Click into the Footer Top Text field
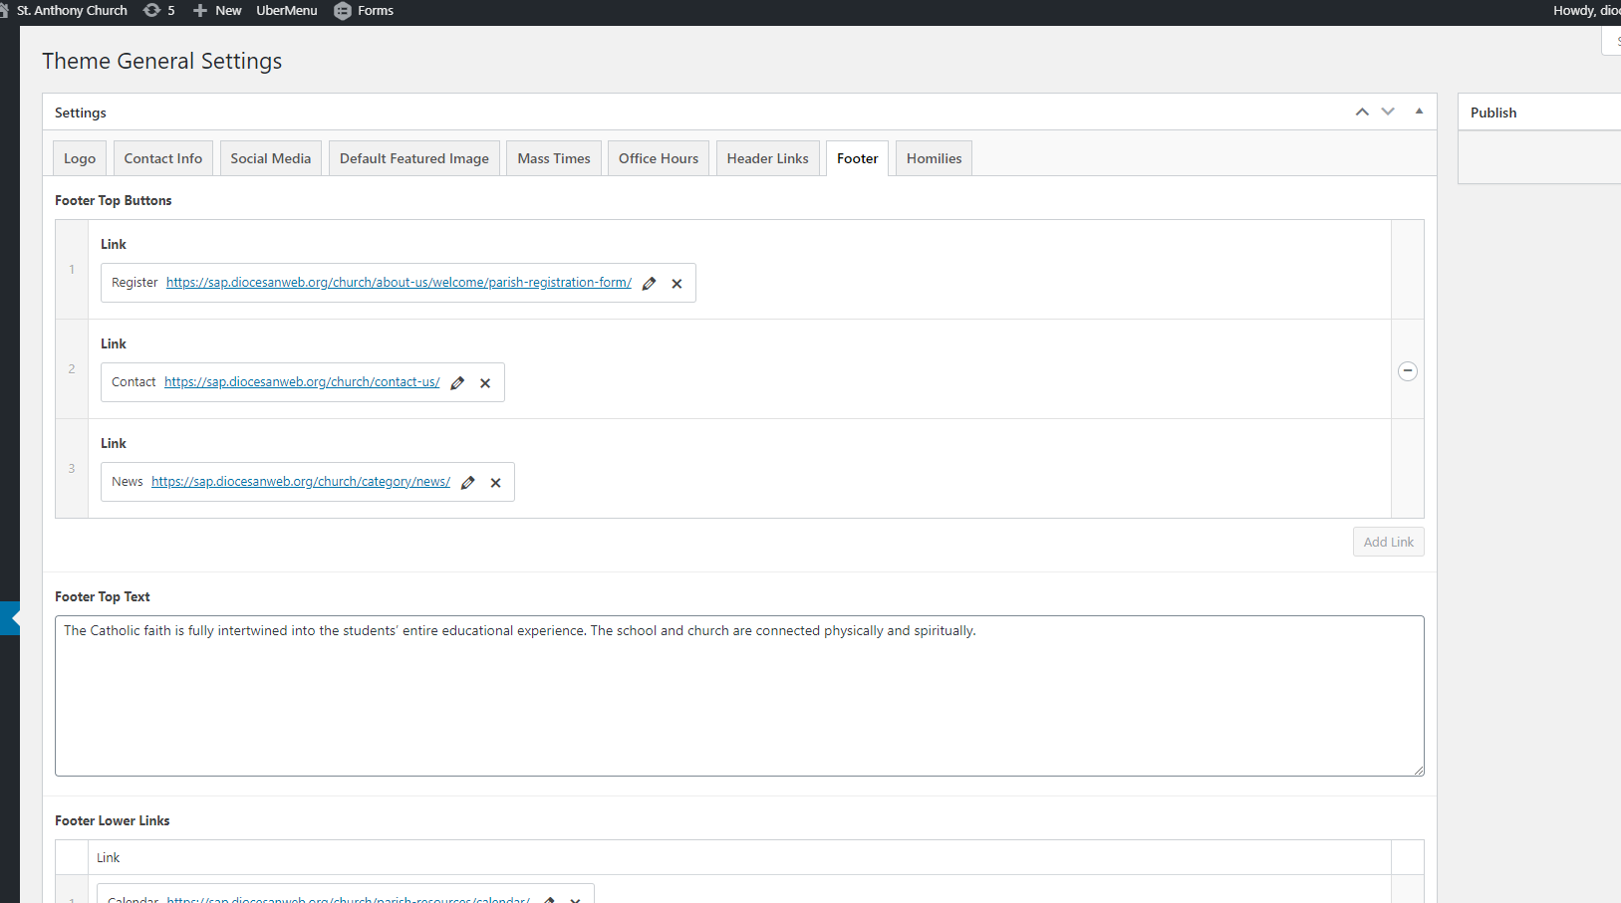Screen dimensions: 1621x903 click(x=738, y=696)
